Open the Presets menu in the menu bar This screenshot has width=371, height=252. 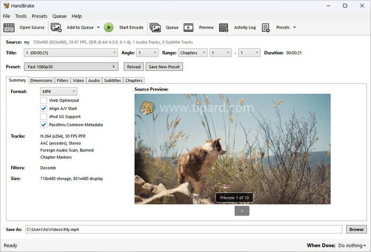click(x=40, y=16)
